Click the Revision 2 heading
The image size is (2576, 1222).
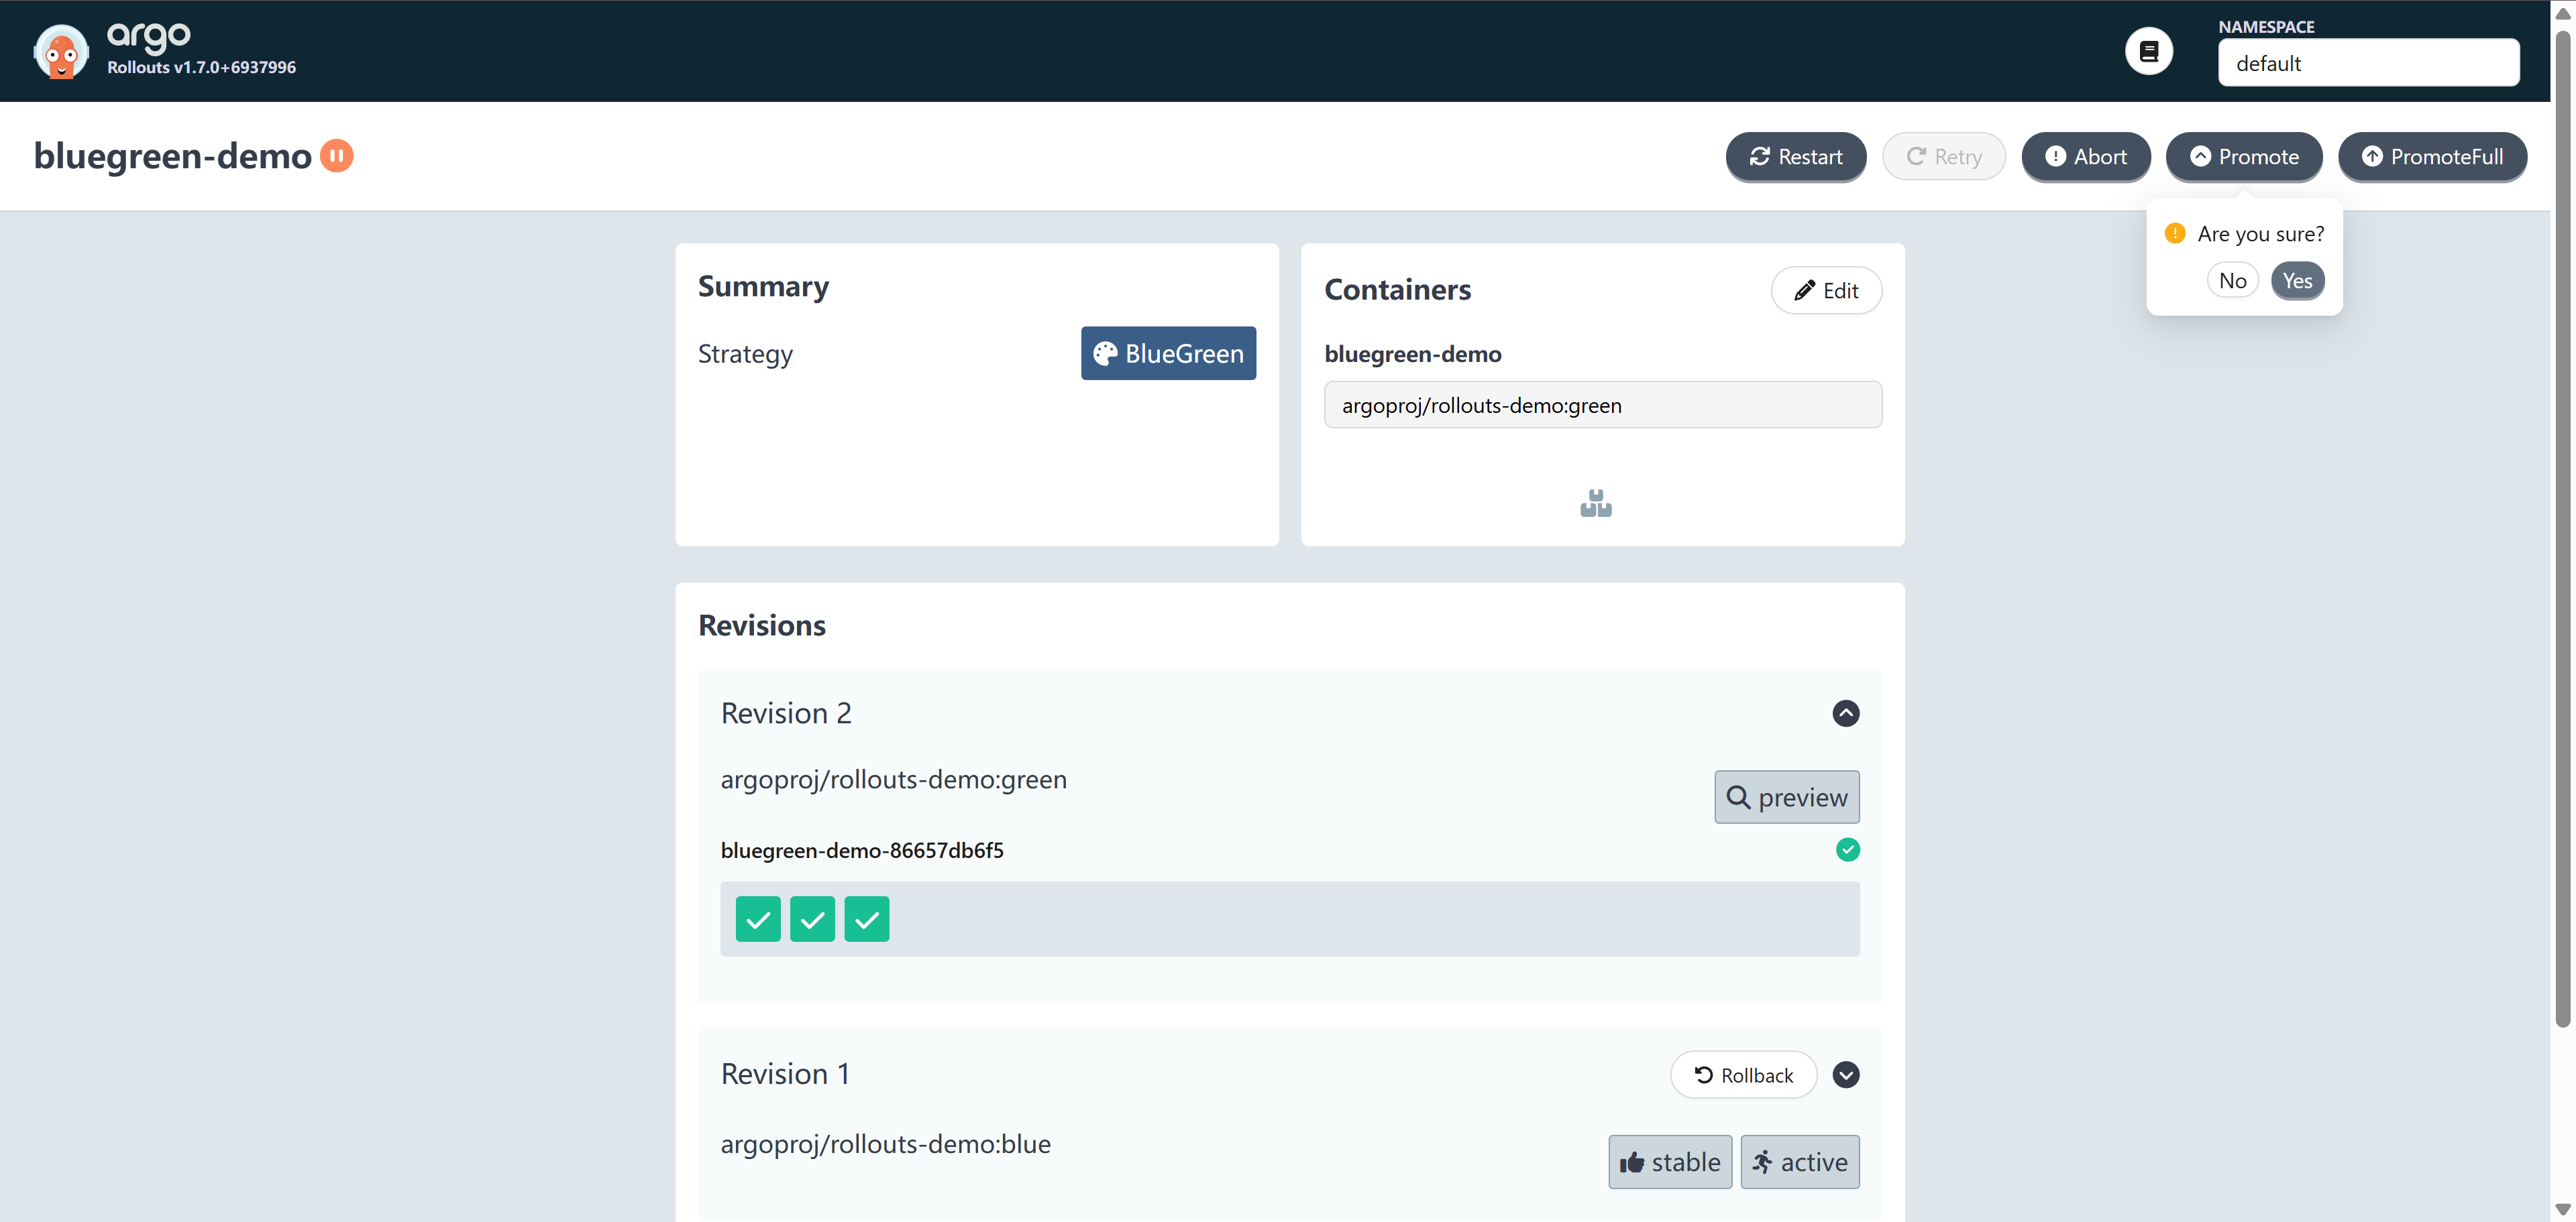tap(786, 713)
